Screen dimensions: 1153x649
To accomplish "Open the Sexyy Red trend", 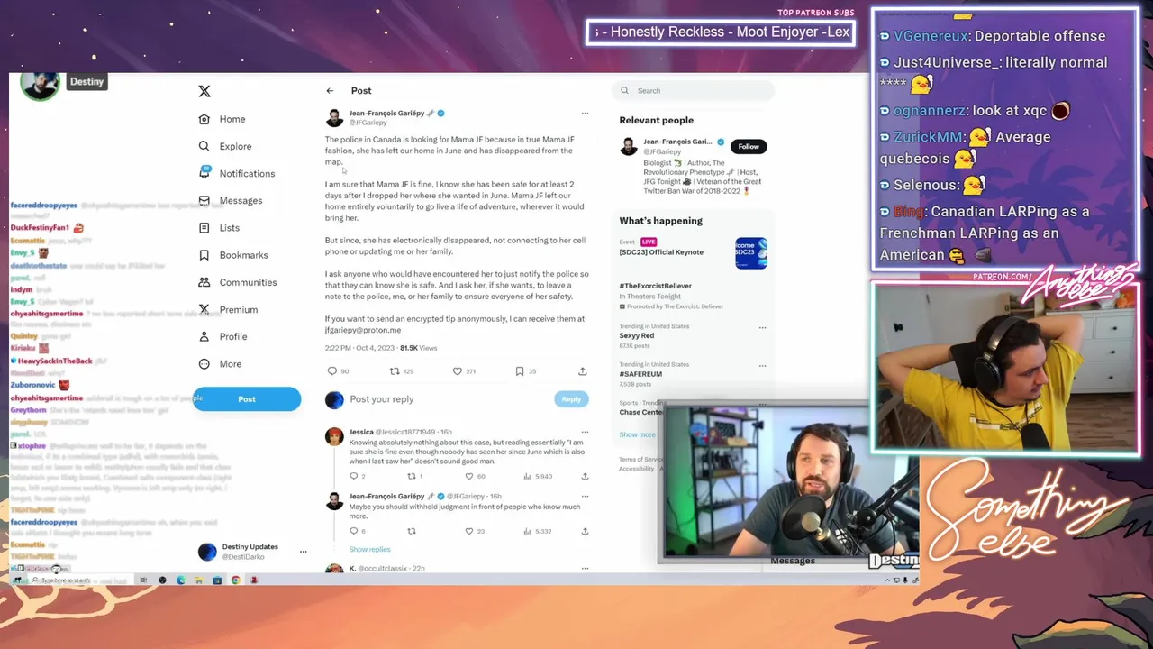I will (636, 335).
